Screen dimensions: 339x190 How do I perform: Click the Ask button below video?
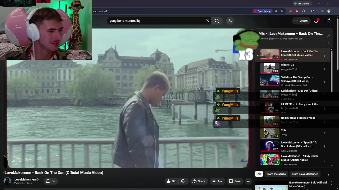click(x=217, y=181)
